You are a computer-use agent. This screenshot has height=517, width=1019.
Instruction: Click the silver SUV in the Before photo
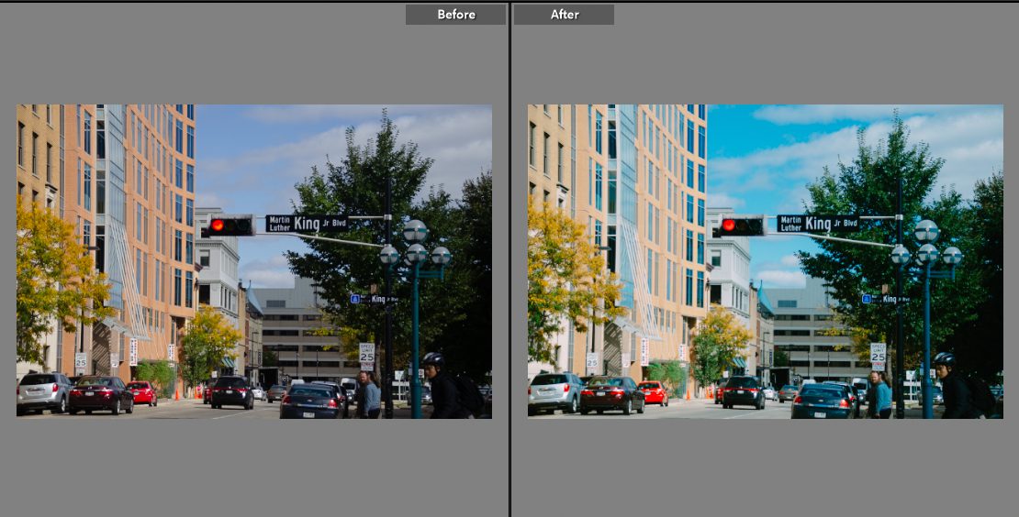42,392
